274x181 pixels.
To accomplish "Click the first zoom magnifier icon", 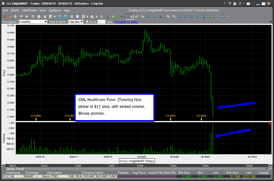I will pos(168,17).
